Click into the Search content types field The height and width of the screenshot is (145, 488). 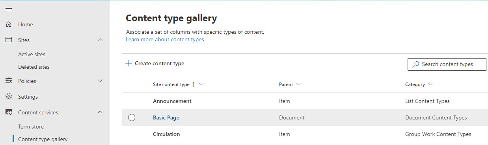[447, 64]
